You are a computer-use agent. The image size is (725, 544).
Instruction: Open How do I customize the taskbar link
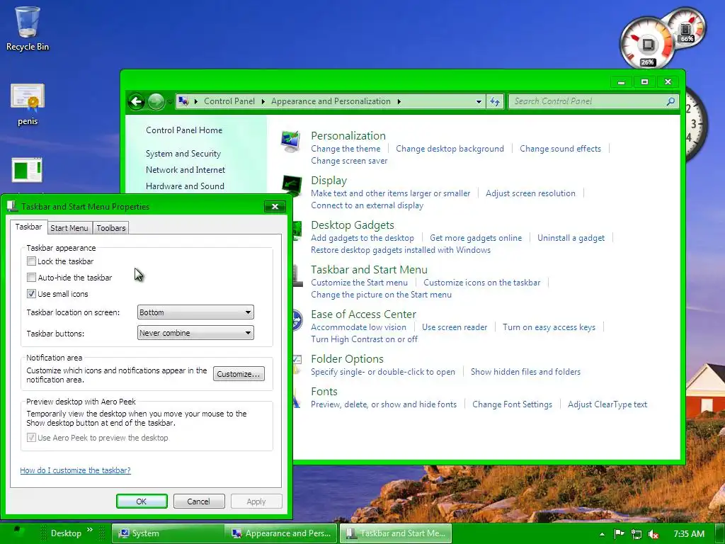pos(75,470)
